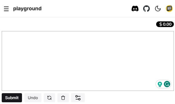Click the dollar sign in the cost pill
This screenshot has width=175, height=104.
point(161,24)
